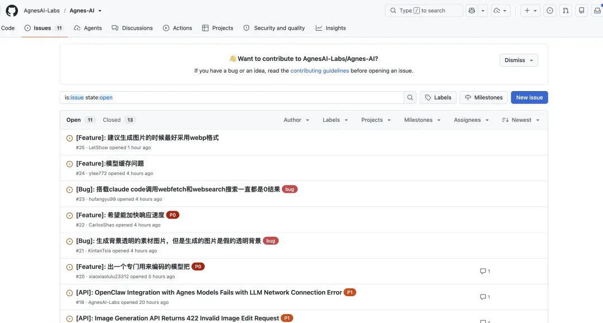The height and width of the screenshot is (323, 603).
Task: Open the cloud agents dropdown in header
Action: [x=500, y=11]
